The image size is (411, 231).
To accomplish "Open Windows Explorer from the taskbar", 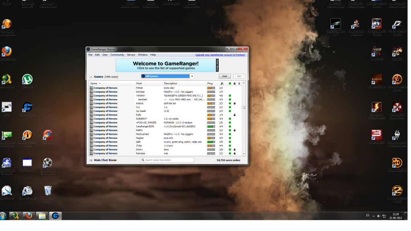I will [42, 216].
